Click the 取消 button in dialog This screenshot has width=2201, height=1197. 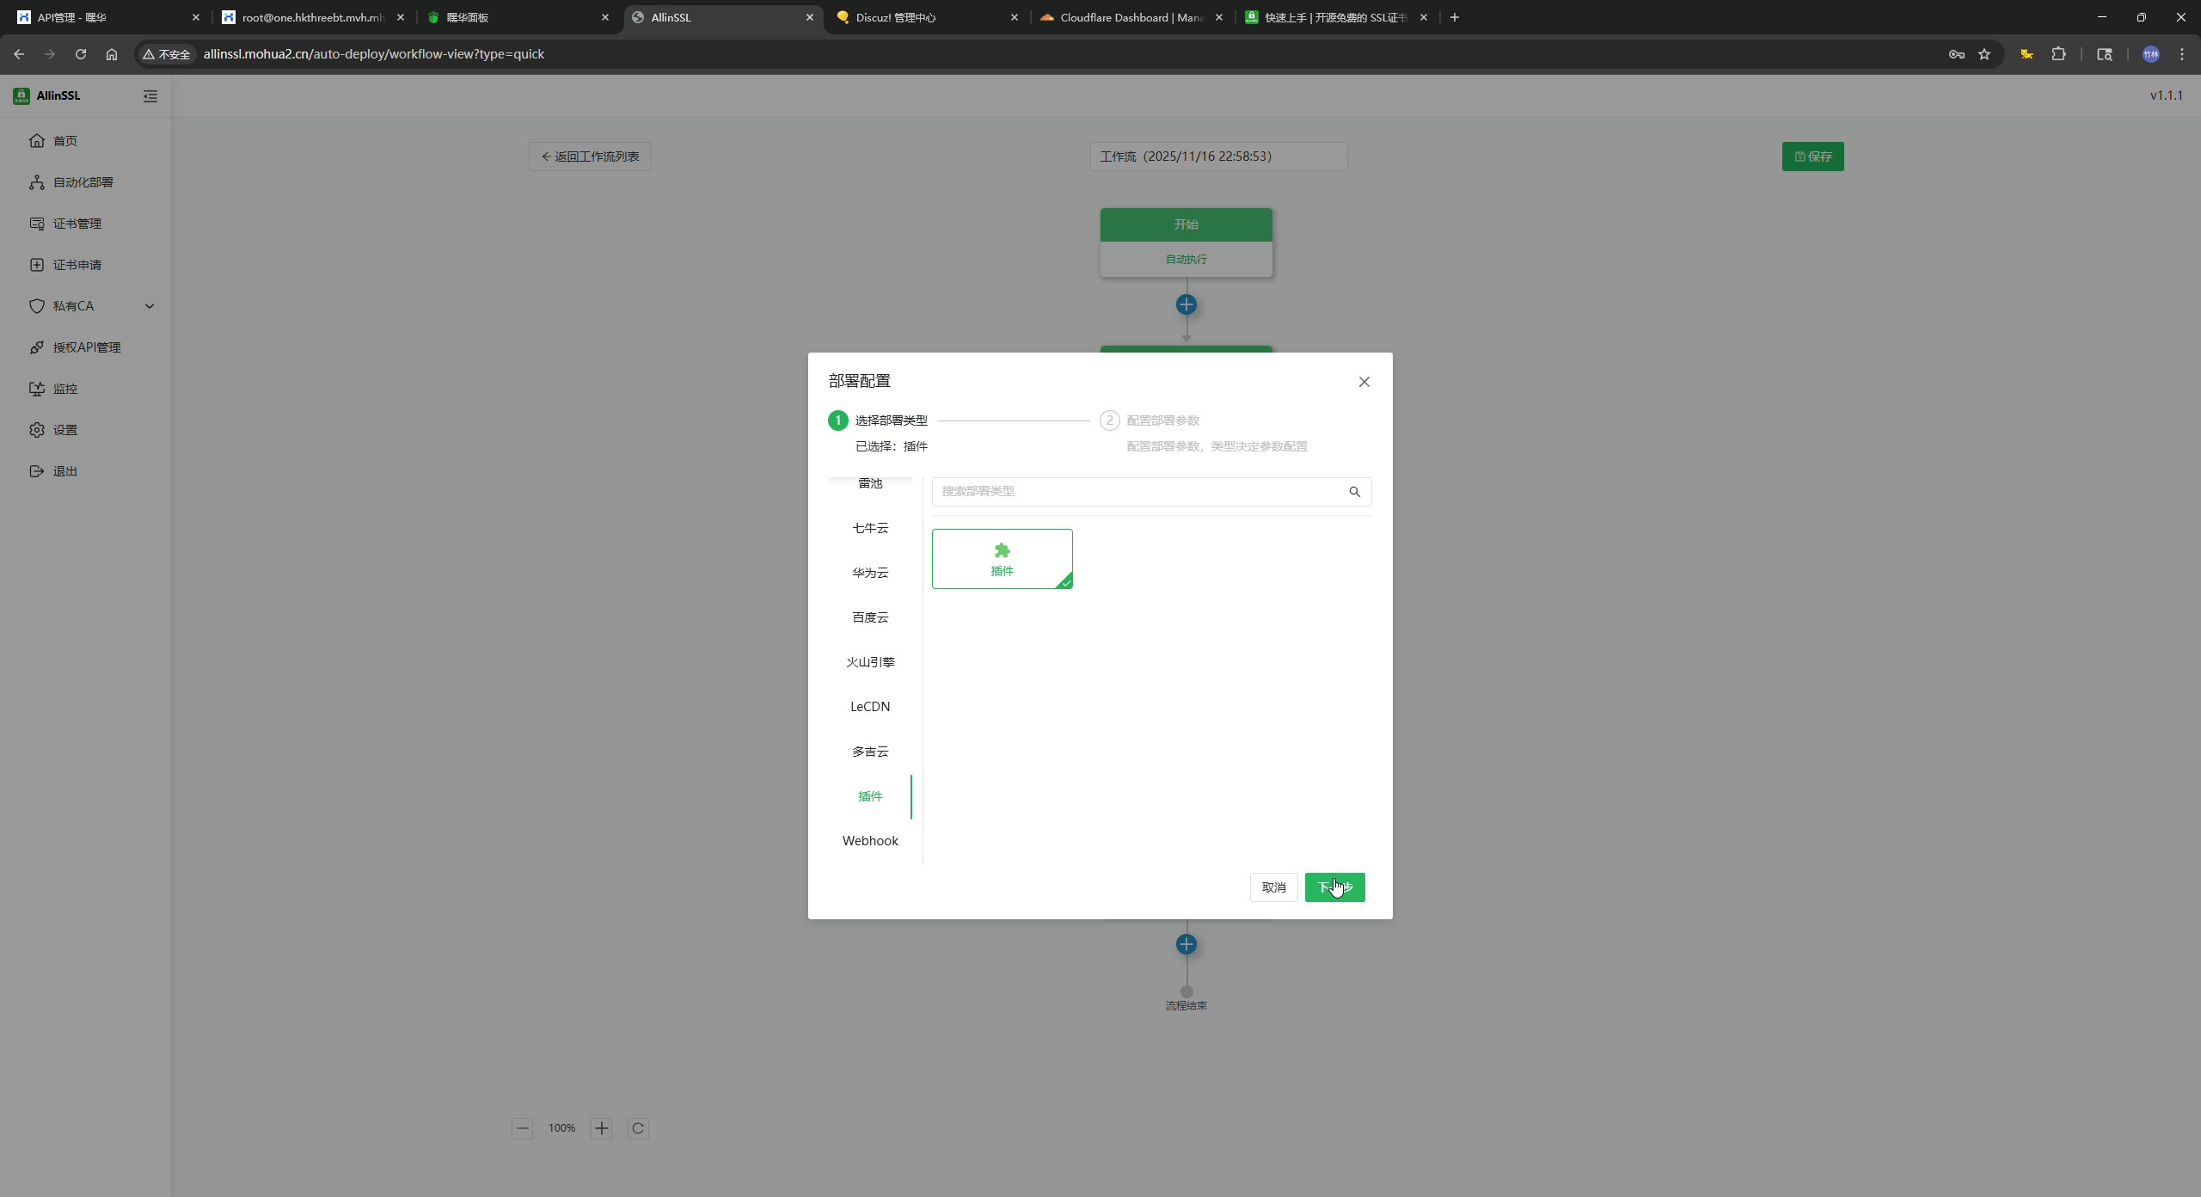point(1273,887)
